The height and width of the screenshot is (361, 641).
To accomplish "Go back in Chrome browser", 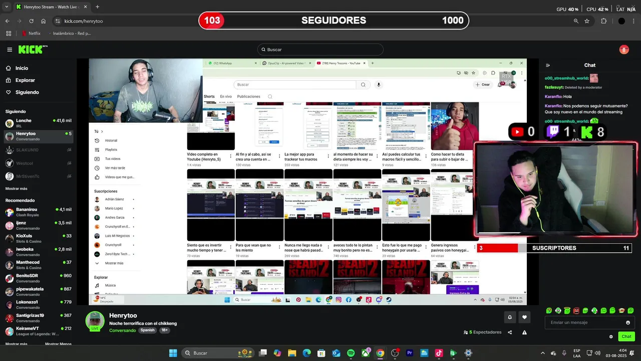I will click(7, 21).
